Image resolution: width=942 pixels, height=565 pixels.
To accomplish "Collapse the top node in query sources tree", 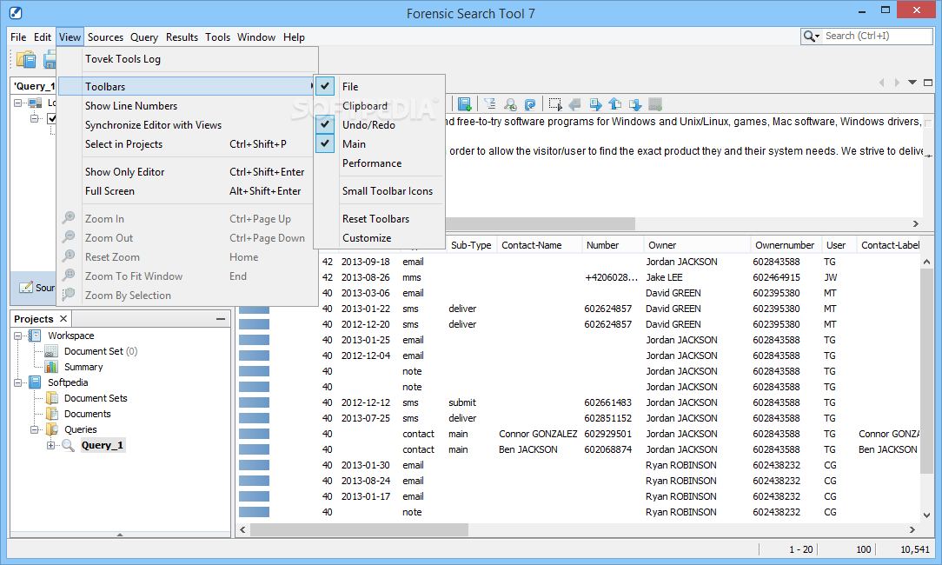I will pos(18,103).
